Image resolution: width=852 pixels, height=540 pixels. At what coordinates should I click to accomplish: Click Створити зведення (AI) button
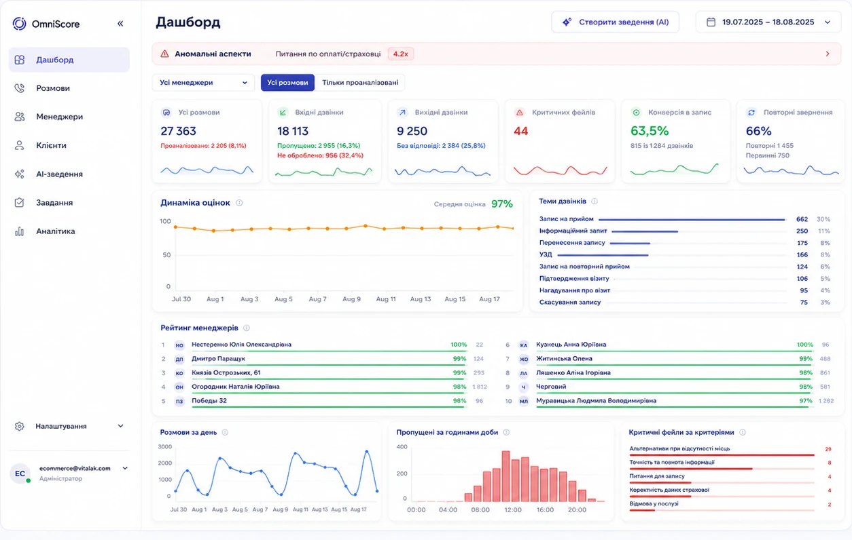pos(615,22)
